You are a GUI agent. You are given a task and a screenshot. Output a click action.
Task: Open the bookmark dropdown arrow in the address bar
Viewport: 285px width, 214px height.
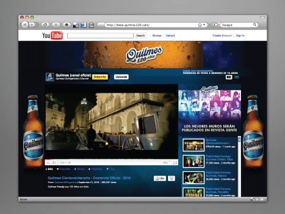pos(204,25)
